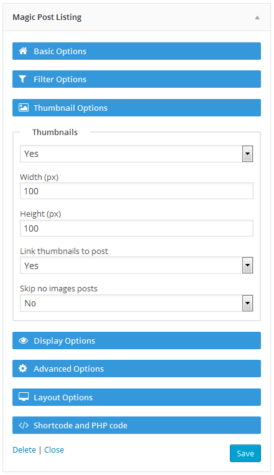Viewport: 274px width, 475px height.
Task: Expand the Filter Options section
Action: [137, 79]
